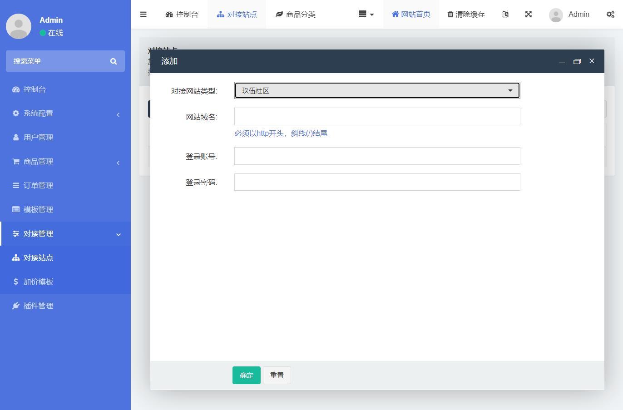This screenshot has height=410, width=623.
Task: Close the 添加 dialog
Action: tap(592, 61)
